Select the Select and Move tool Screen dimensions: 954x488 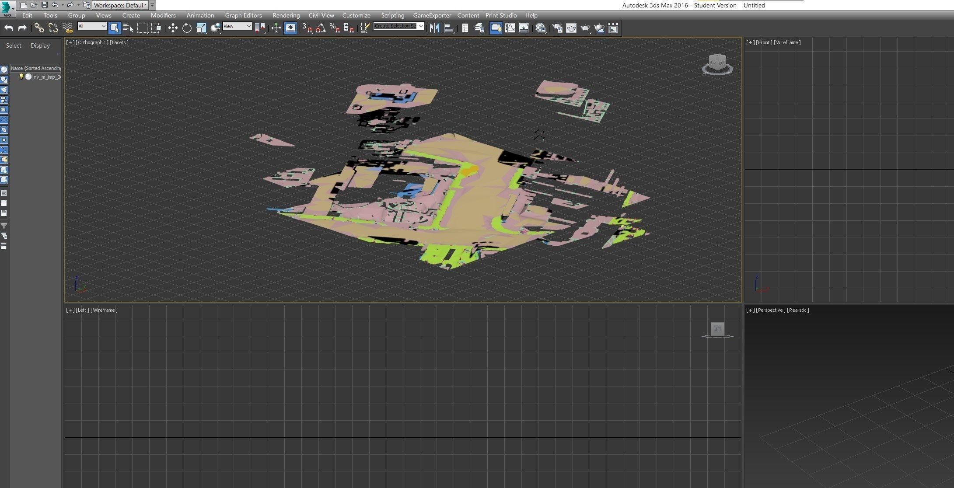click(x=173, y=28)
